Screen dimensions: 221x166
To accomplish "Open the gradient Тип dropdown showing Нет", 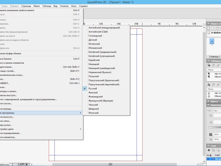I will pyautogui.click(x=217, y=110).
